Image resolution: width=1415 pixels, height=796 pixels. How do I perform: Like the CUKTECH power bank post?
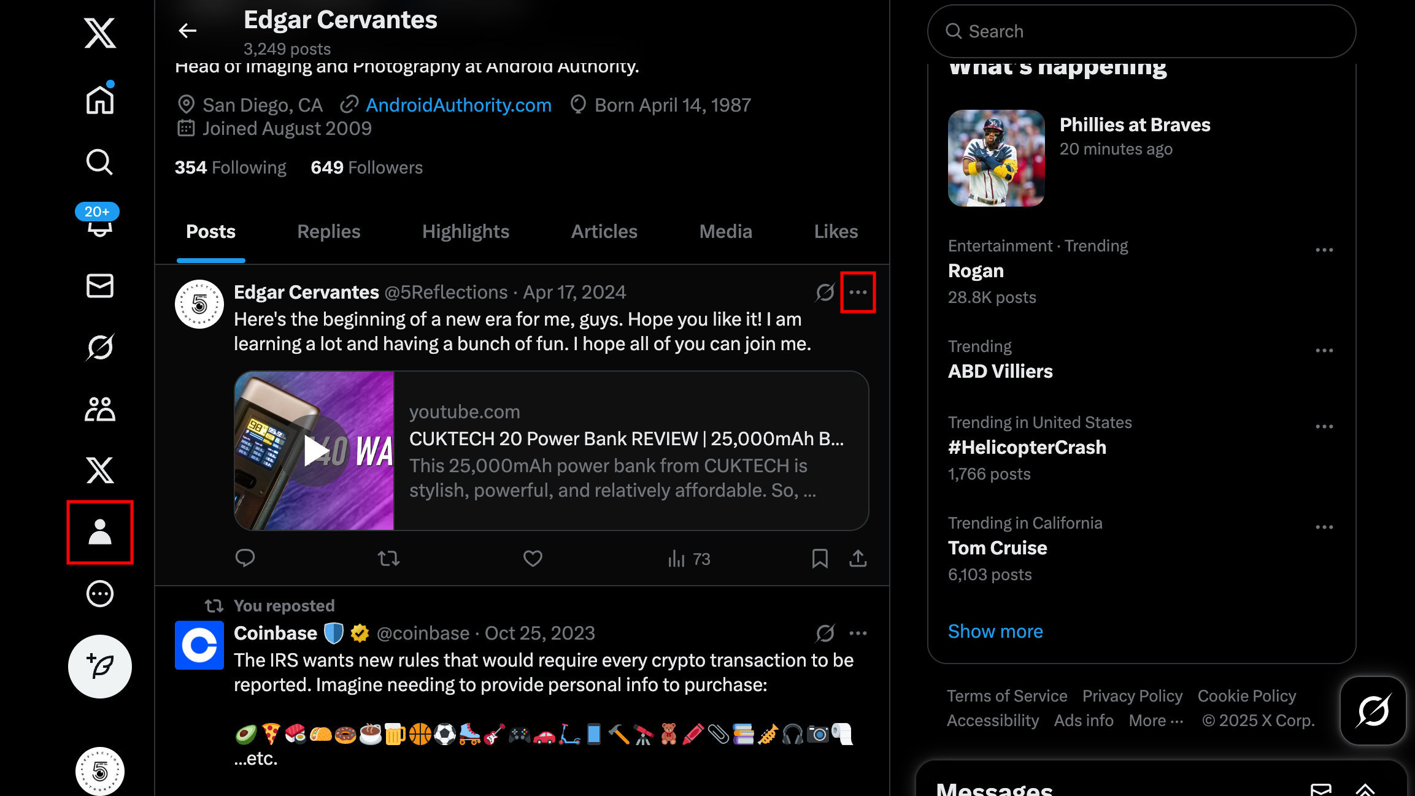(532, 559)
